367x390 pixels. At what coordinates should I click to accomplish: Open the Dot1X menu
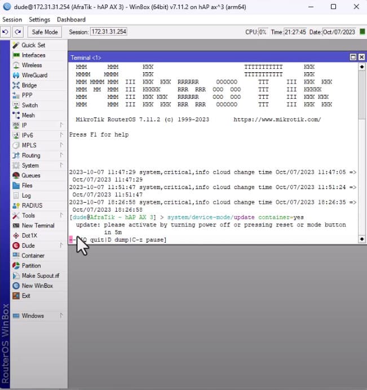29,235
